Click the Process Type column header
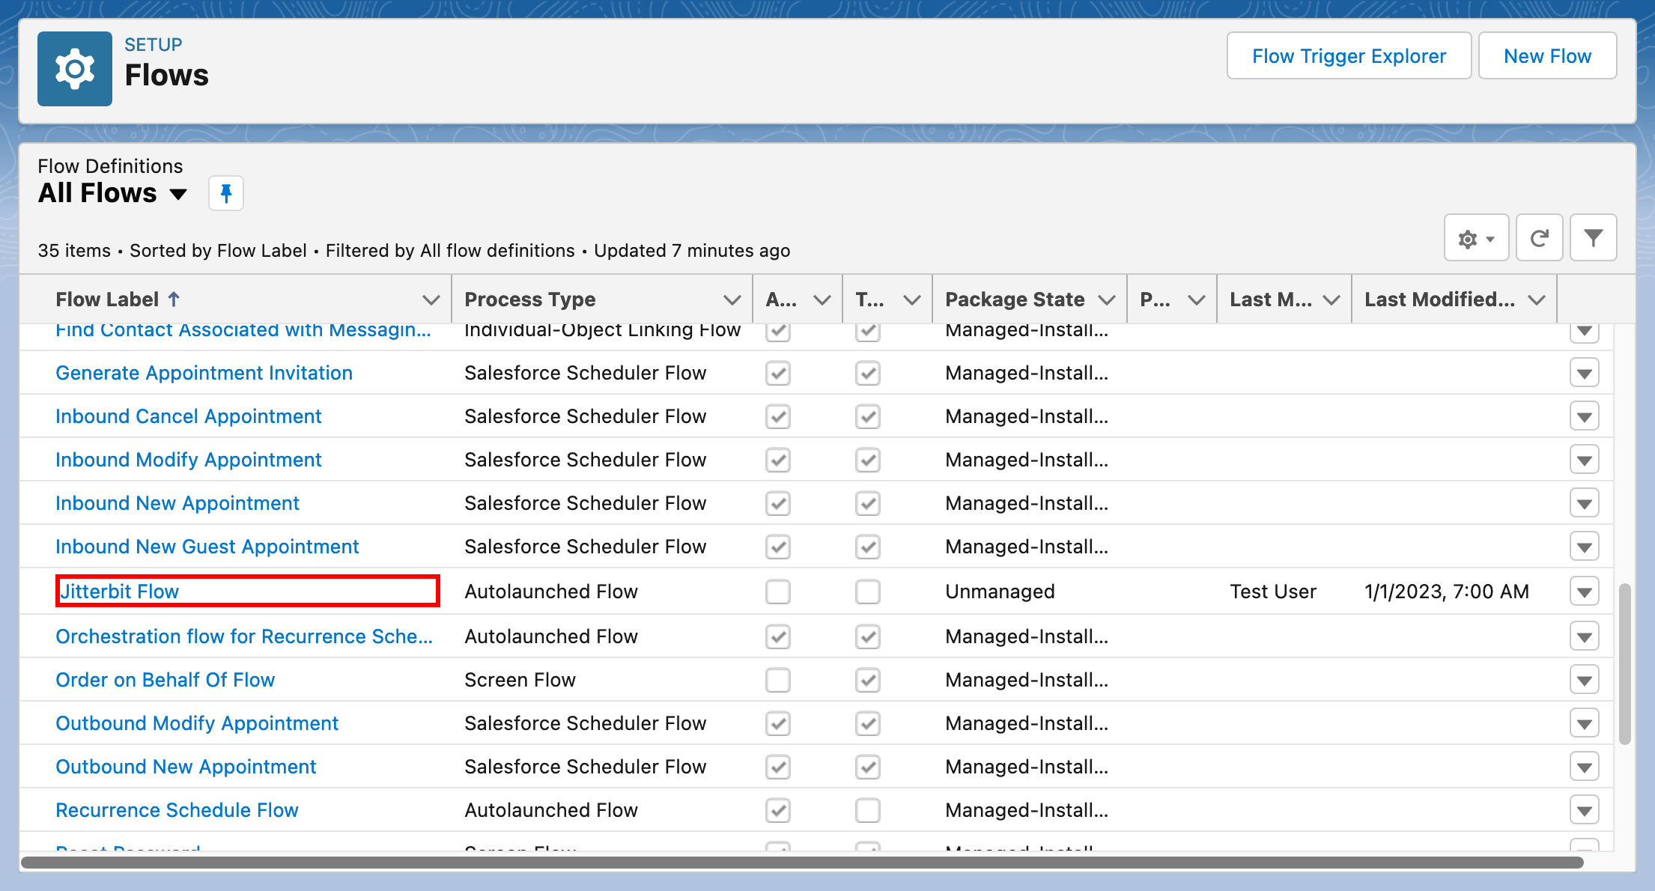Viewport: 1655px width, 891px height. coord(529,299)
